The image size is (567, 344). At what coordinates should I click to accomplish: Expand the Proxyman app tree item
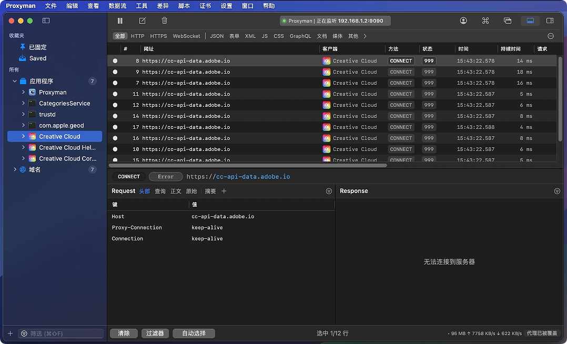click(x=24, y=92)
